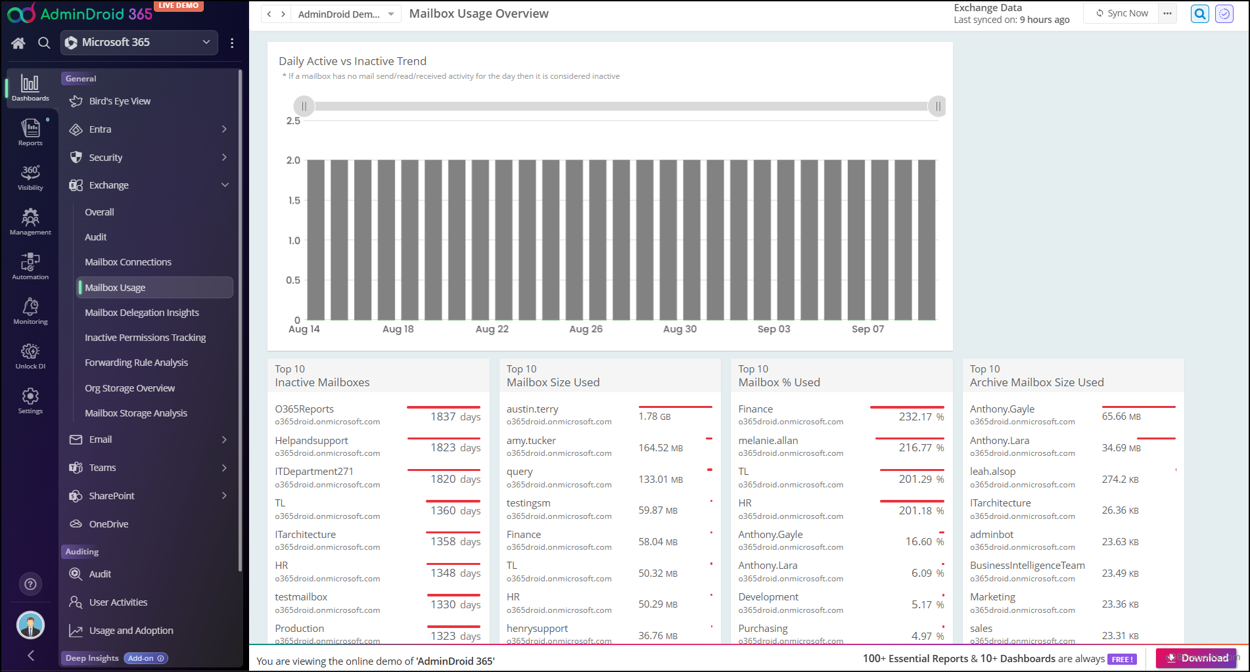The image size is (1250, 672).
Task: Go forward using the next arrow
Action: coord(283,14)
